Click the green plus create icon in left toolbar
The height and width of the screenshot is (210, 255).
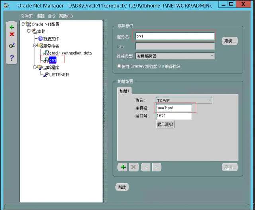coord(12,27)
